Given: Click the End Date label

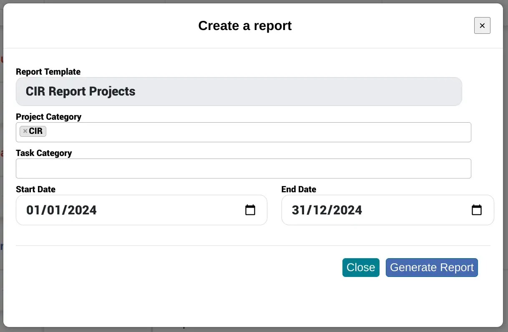Looking at the screenshot, I should (299, 189).
